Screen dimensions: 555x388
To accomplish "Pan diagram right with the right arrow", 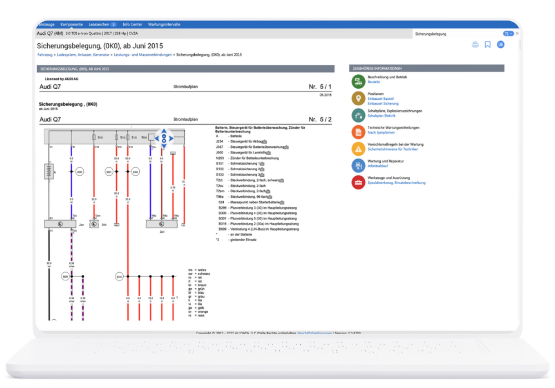I will [171, 139].
